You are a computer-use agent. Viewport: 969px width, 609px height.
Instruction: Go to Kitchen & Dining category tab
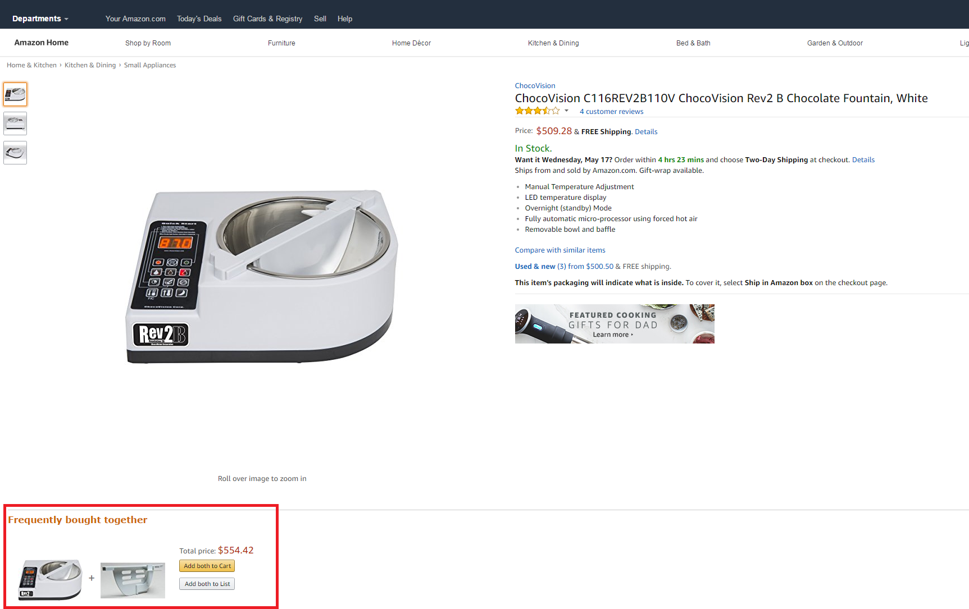click(553, 43)
